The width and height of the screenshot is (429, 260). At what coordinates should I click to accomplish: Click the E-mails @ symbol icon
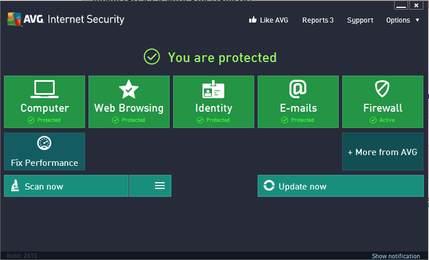click(x=298, y=89)
